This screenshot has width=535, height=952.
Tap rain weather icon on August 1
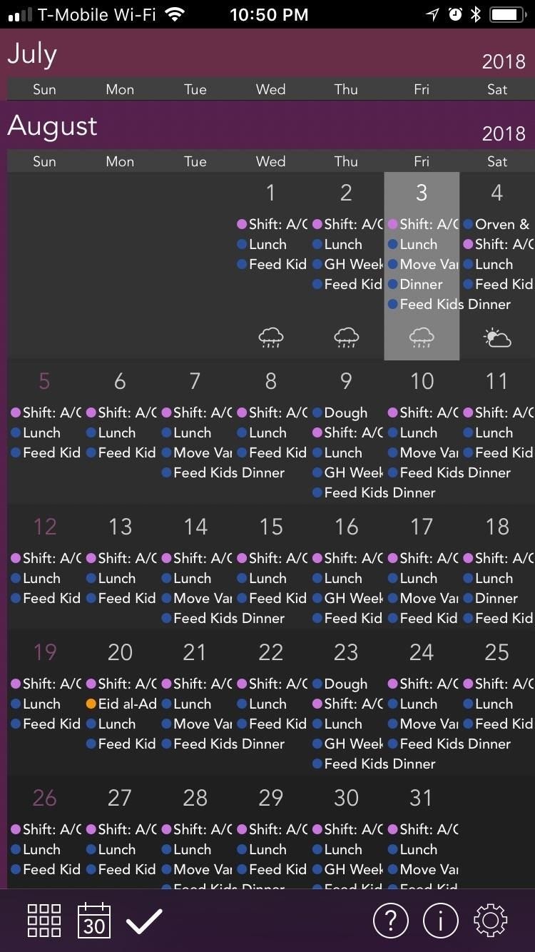[x=271, y=337]
